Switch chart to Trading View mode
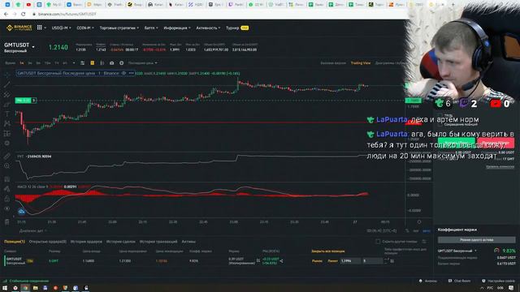The image size is (520, 292). 361,63
